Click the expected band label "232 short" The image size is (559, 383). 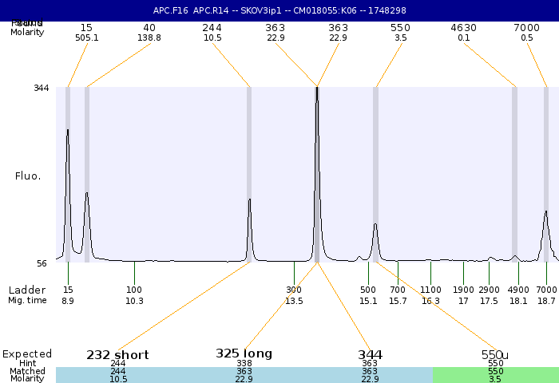tap(118, 354)
